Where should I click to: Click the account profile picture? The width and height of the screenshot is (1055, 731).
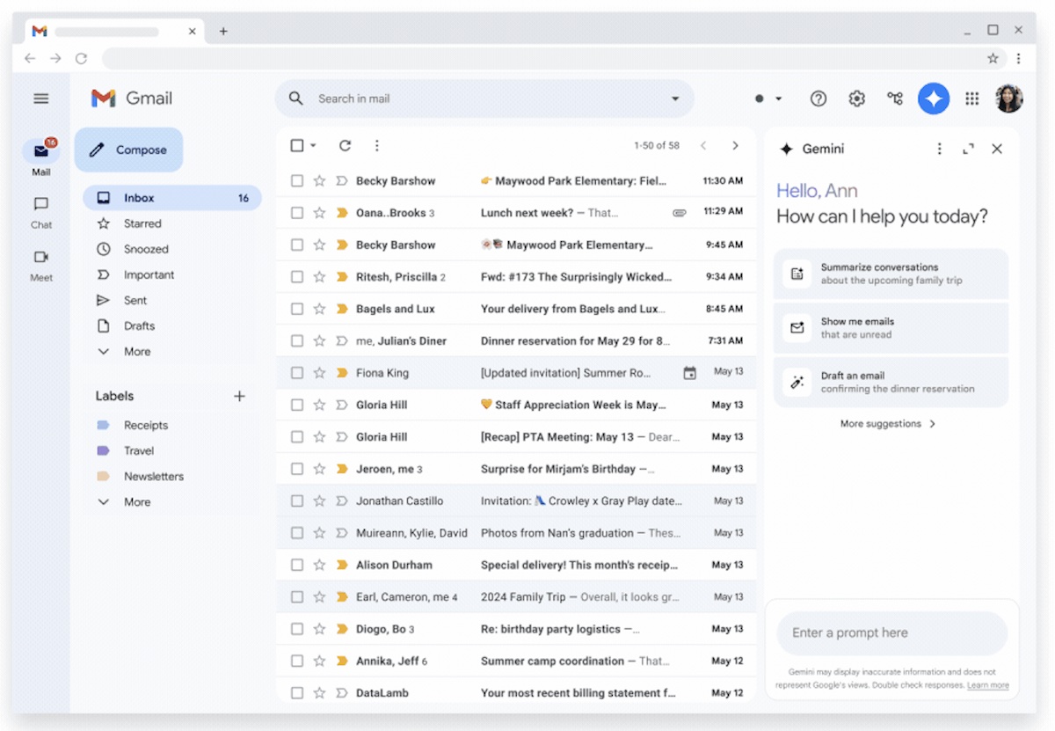click(1009, 99)
